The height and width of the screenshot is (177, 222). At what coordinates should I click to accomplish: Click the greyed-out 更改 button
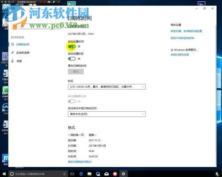tap(76, 71)
